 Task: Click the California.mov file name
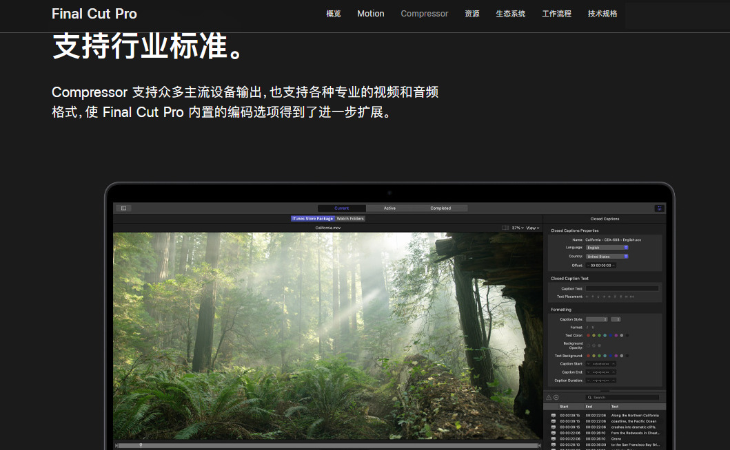pyautogui.click(x=327, y=228)
